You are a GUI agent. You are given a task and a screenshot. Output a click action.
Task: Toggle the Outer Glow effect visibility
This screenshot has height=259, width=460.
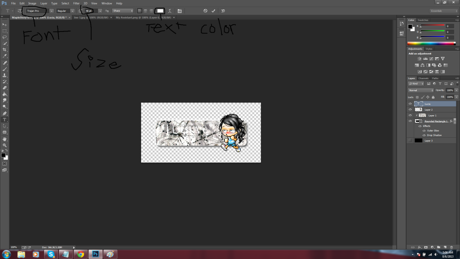coord(424,131)
